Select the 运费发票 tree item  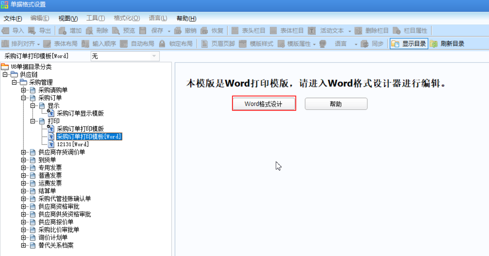[50, 183]
